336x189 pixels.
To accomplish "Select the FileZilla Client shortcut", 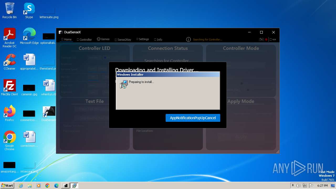I will (x=9, y=88).
